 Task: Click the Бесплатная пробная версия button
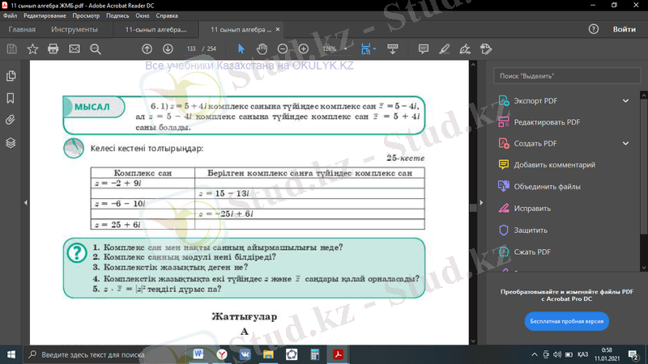point(566,321)
